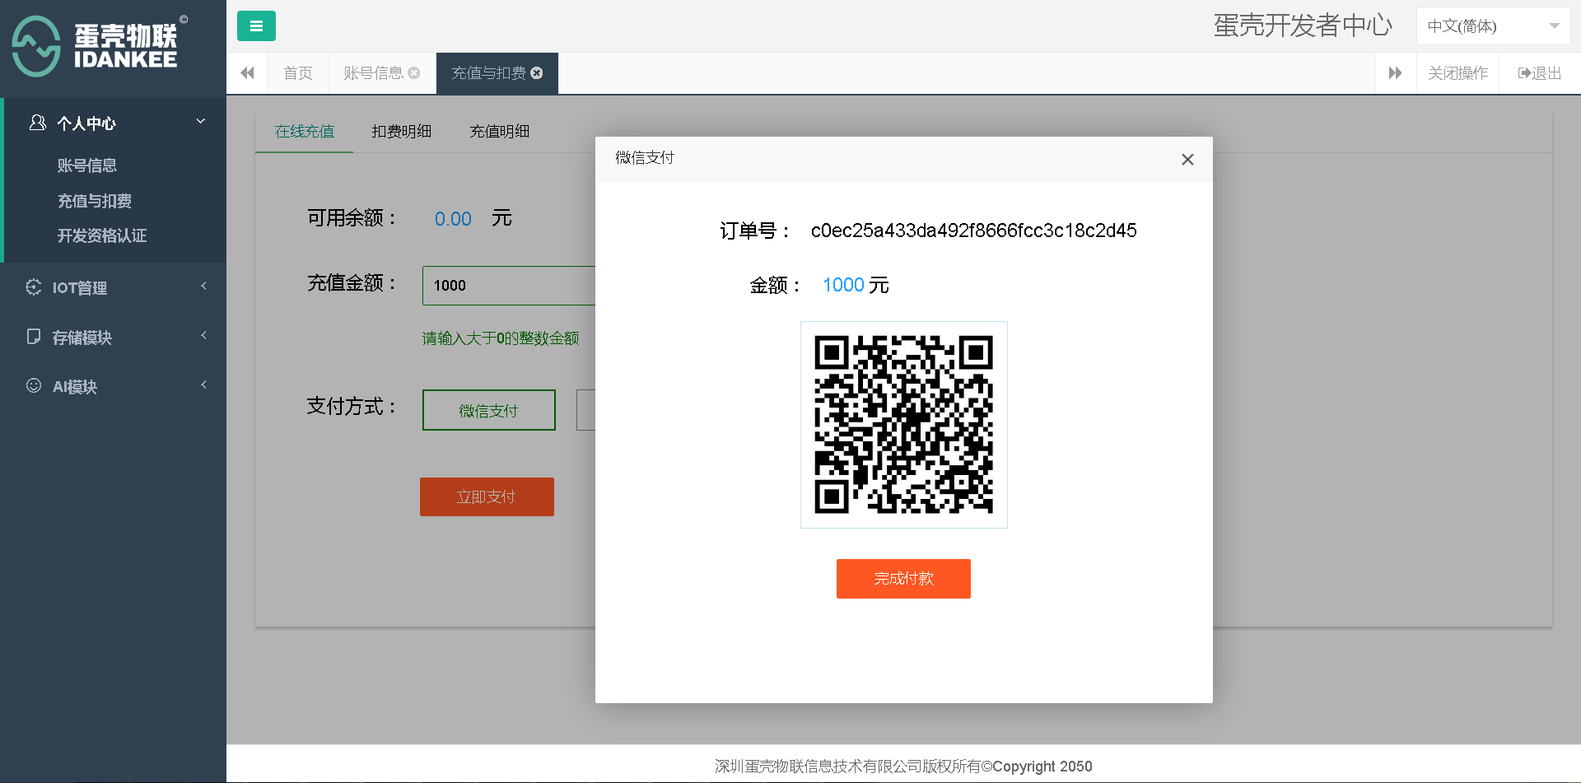This screenshot has height=783, width=1581.
Task: Click the IDANKEE logo
Action: click(100, 46)
